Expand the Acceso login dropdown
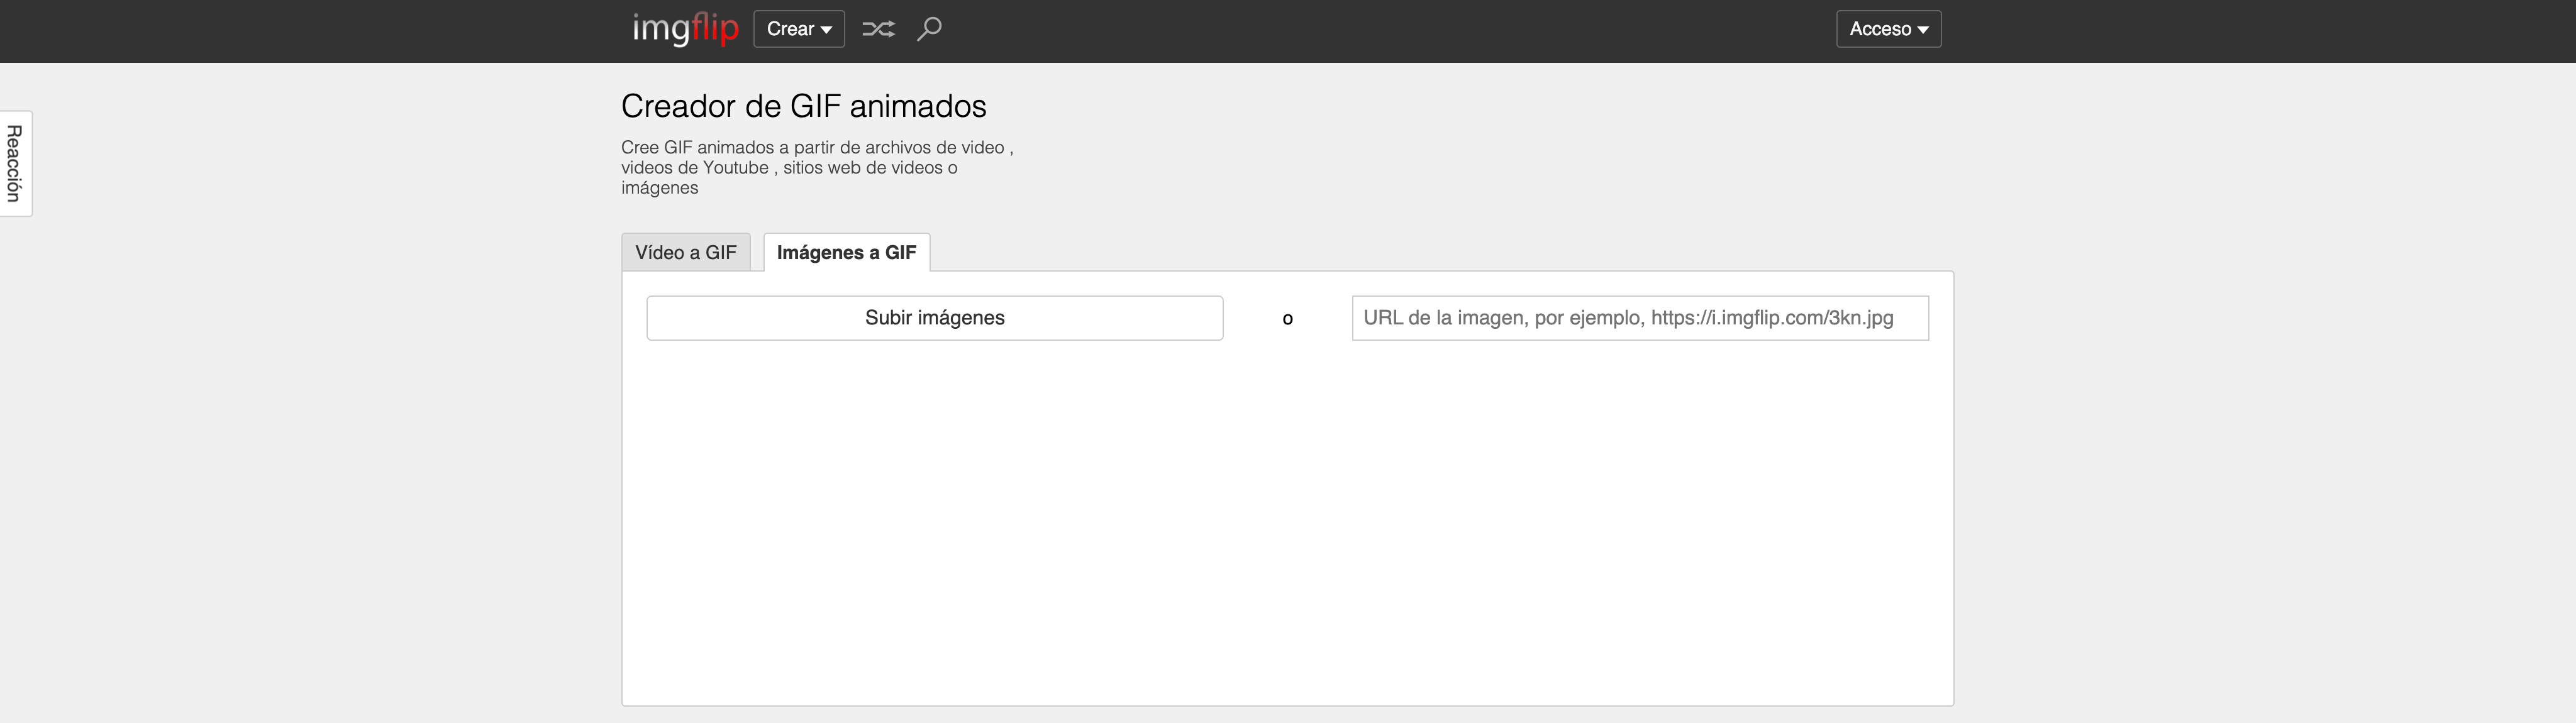The height and width of the screenshot is (723, 2576). [x=1888, y=29]
